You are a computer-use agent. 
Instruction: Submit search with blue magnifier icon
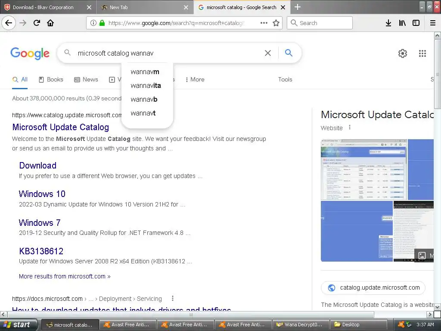point(289,53)
